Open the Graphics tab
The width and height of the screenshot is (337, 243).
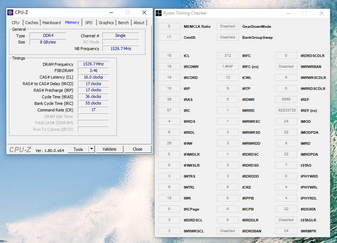pos(106,23)
